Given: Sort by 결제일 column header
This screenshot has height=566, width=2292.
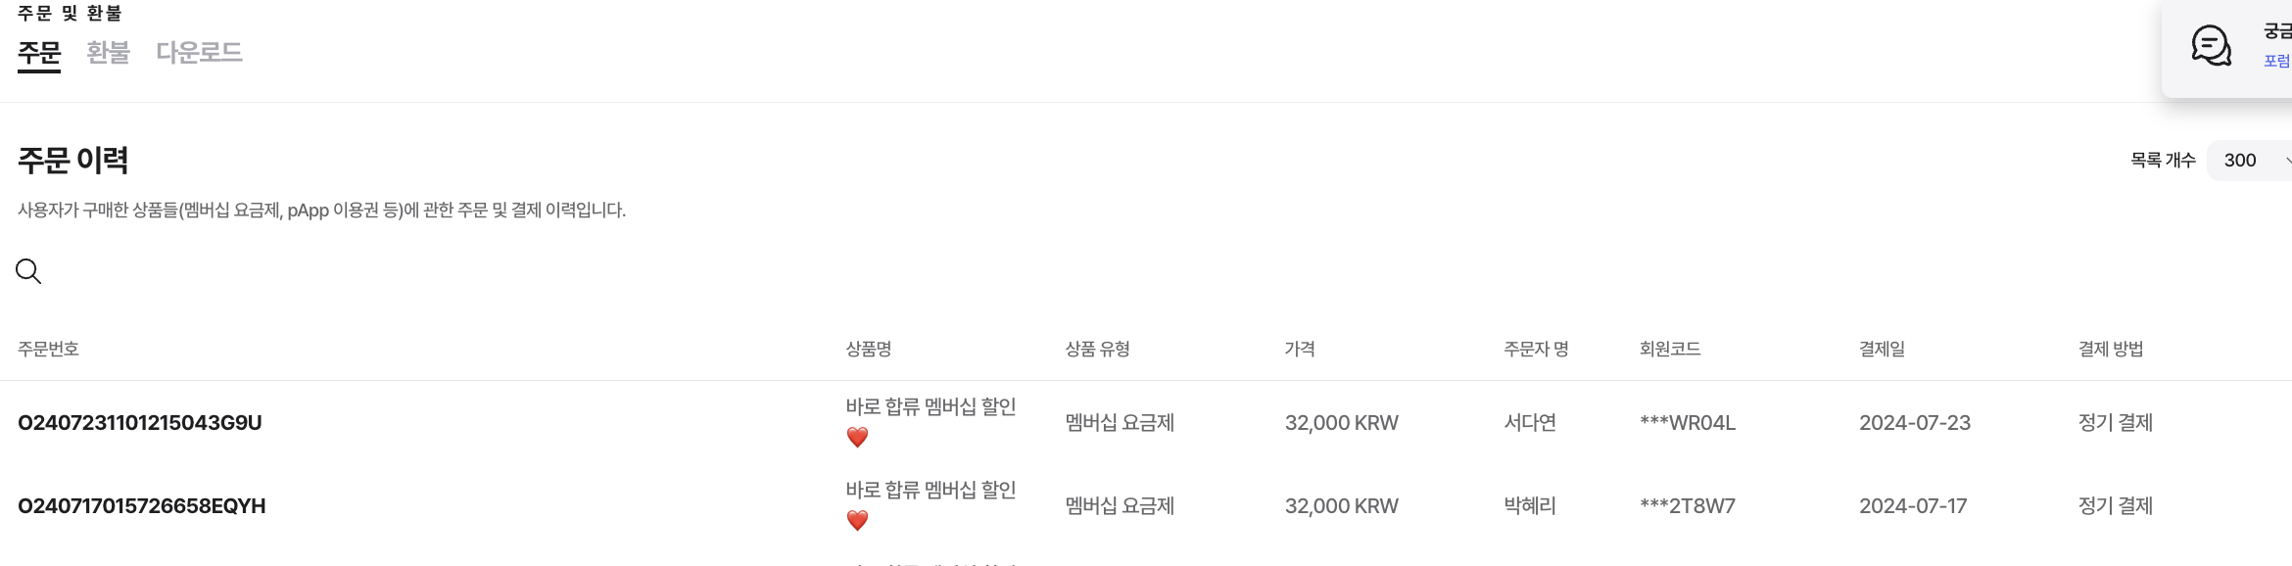Looking at the screenshot, I should [1882, 349].
